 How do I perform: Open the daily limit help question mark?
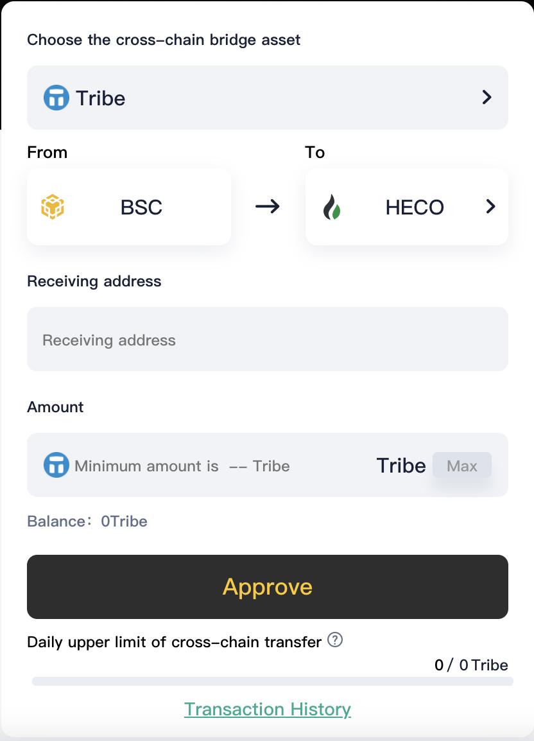point(335,640)
